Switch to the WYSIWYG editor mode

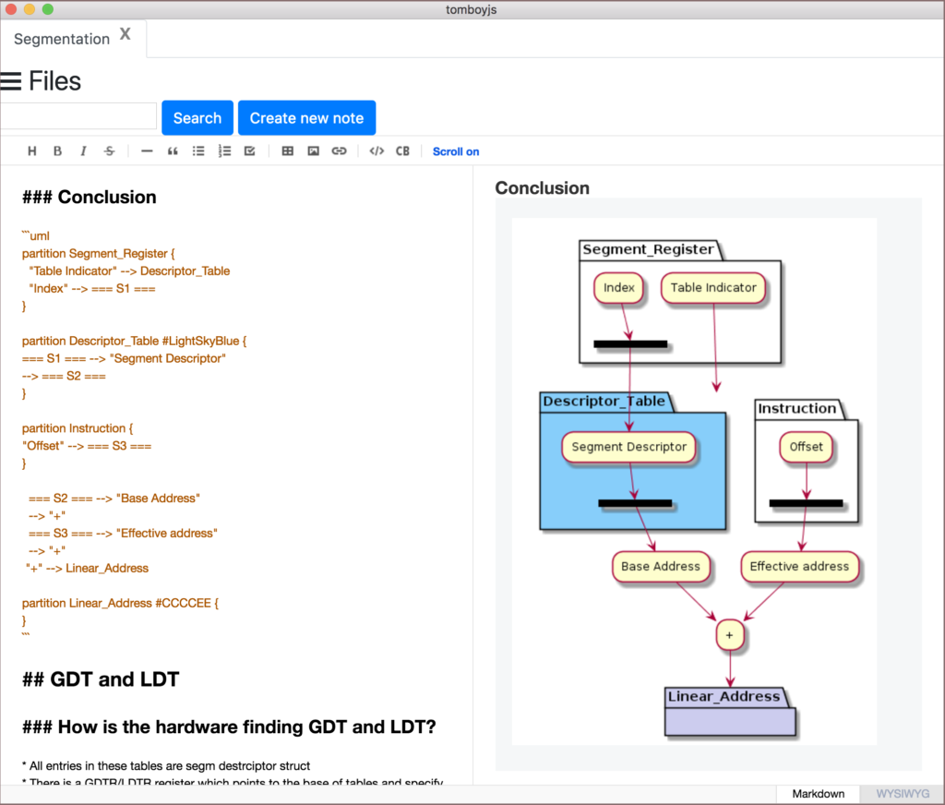903,794
